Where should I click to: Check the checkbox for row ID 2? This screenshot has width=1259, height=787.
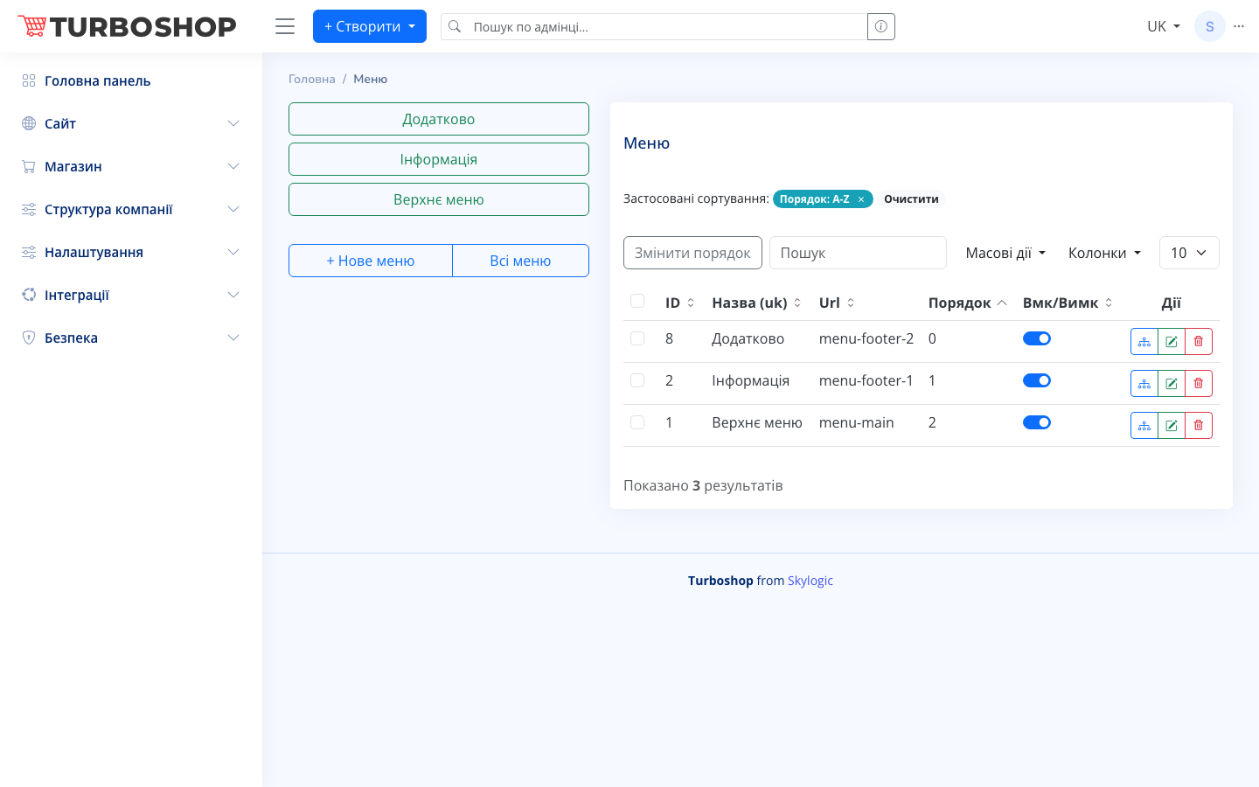(x=637, y=380)
